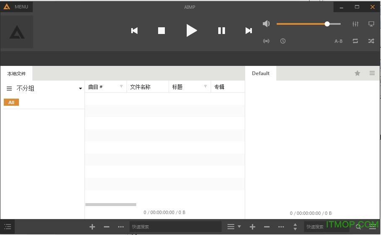
Task: Stop playback with the square Stop button
Action: (x=161, y=31)
